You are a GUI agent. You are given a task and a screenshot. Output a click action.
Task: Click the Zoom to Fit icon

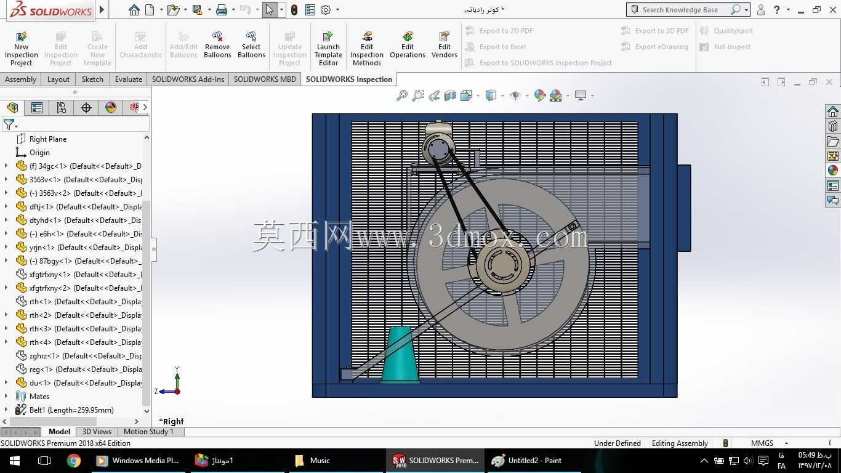402,95
